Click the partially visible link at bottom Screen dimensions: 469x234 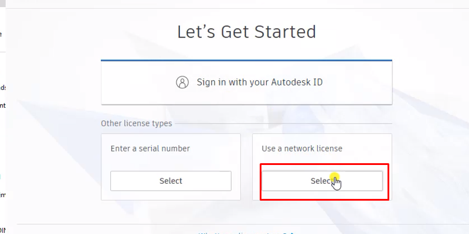246,232
